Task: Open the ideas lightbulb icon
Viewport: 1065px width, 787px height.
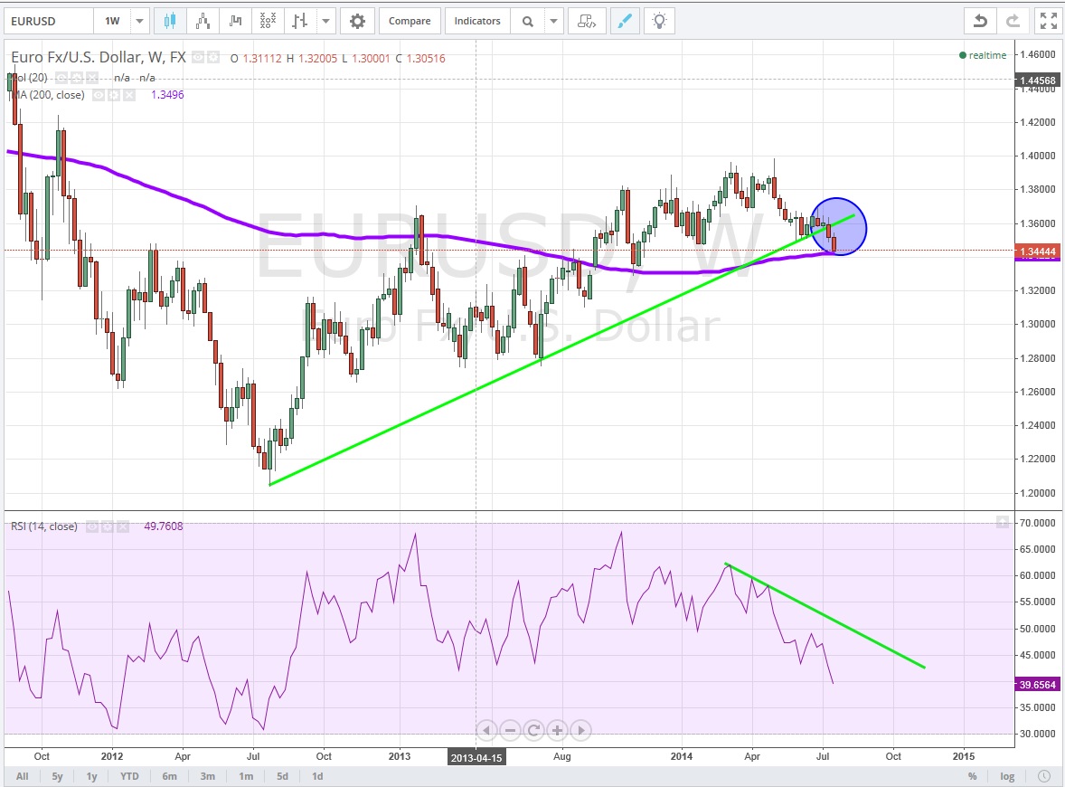Action: coord(660,21)
